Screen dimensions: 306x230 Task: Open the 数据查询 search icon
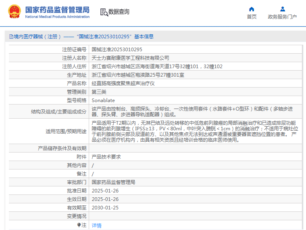click(104, 12)
